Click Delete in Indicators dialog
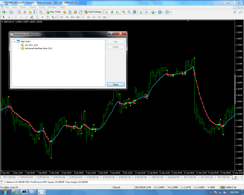Image resolution: width=244 pixels, height=195 pixels. tap(116, 47)
